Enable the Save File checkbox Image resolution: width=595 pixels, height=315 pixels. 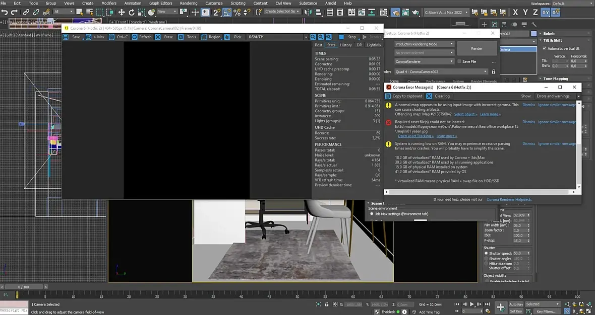pos(459,61)
